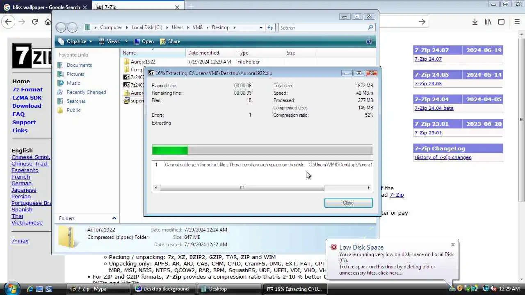Viewport: 525px width, 295px height.
Task: Go back in the browser toolbar
Action: point(8,22)
